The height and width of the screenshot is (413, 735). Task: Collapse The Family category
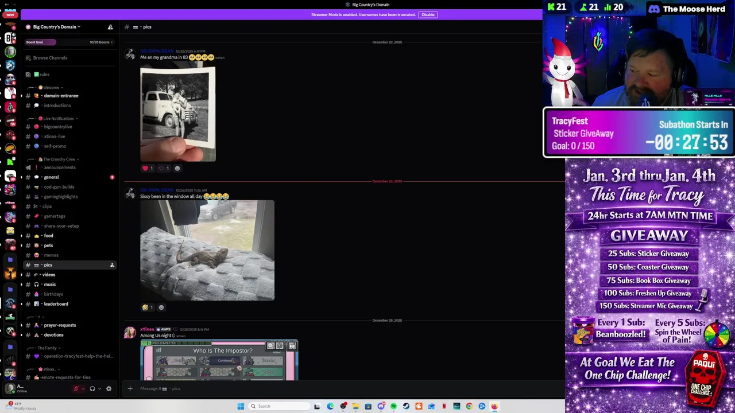[47, 348]
